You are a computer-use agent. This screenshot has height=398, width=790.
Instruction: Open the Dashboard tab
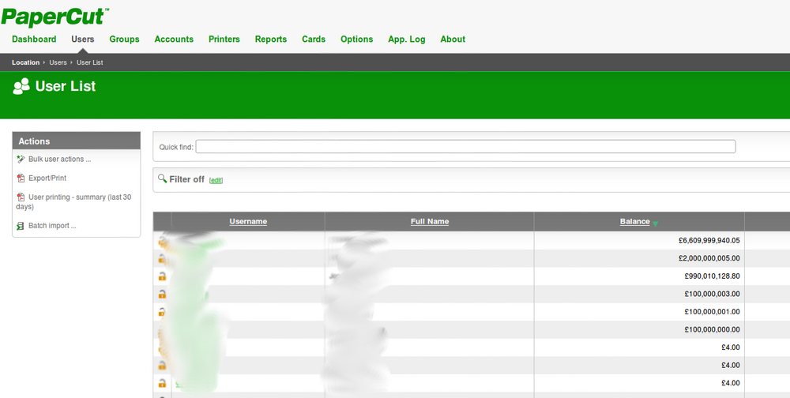[x=34, y=39]
